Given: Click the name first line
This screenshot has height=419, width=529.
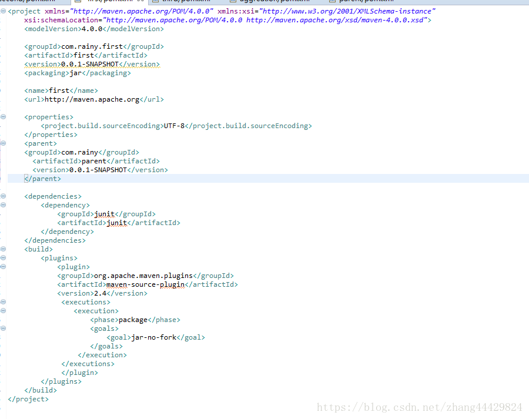Looking at the screenshot, I should coord(61,90).
